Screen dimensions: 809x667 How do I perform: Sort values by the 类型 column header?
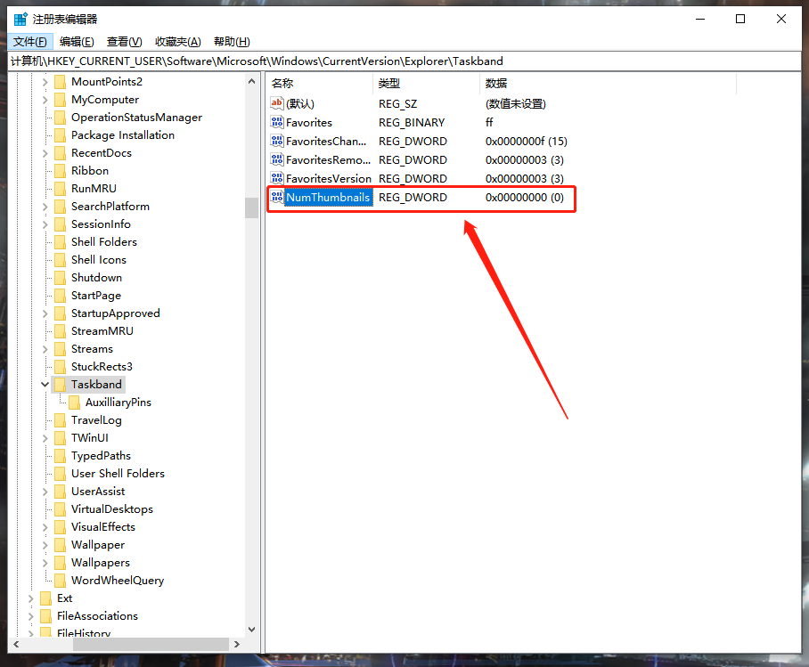coord(388,83)
